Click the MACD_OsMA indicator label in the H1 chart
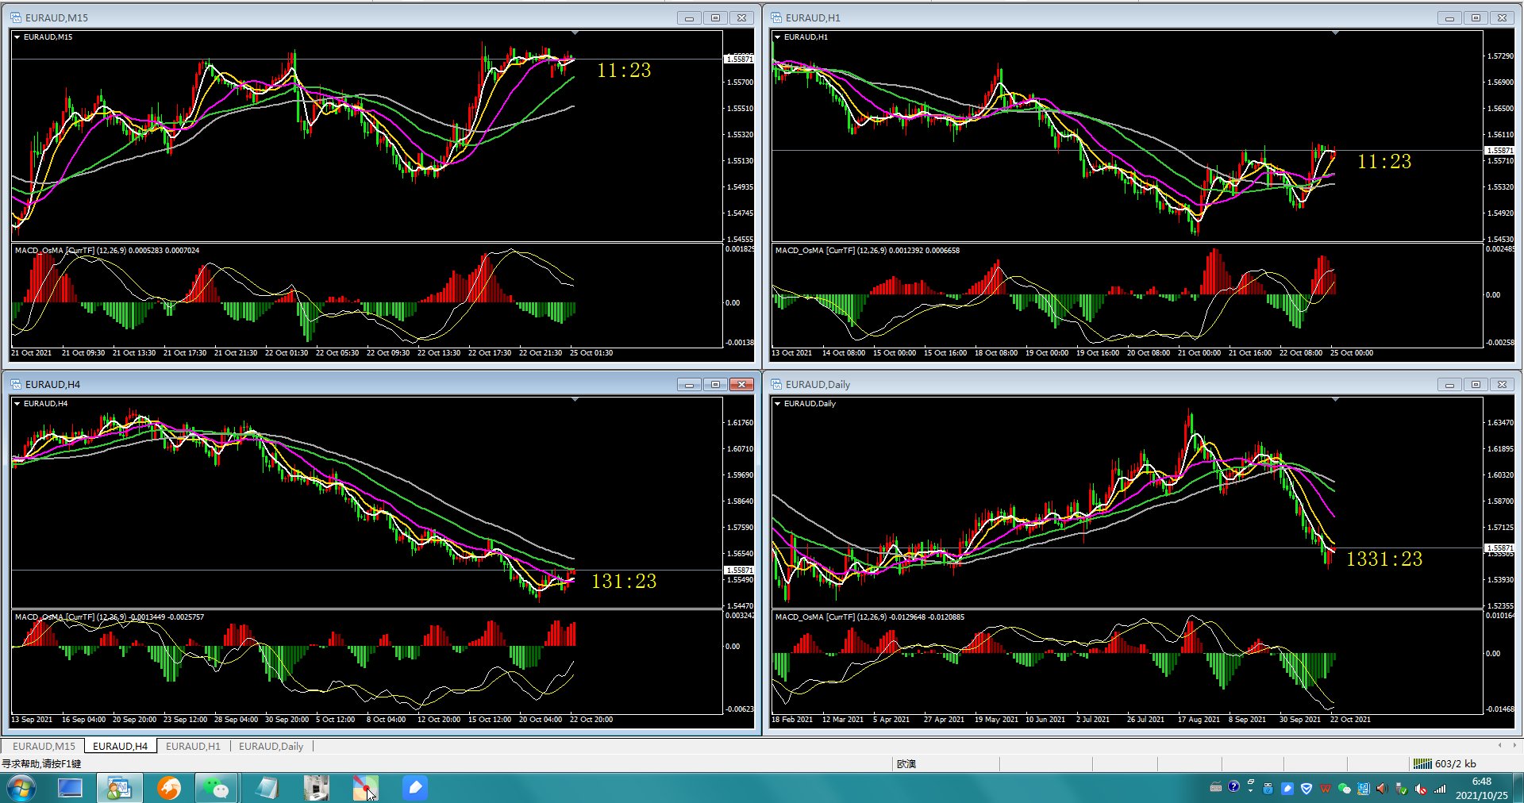This screenshot has width=1524, height=803. pyautogui.click(x=868, y=251)
